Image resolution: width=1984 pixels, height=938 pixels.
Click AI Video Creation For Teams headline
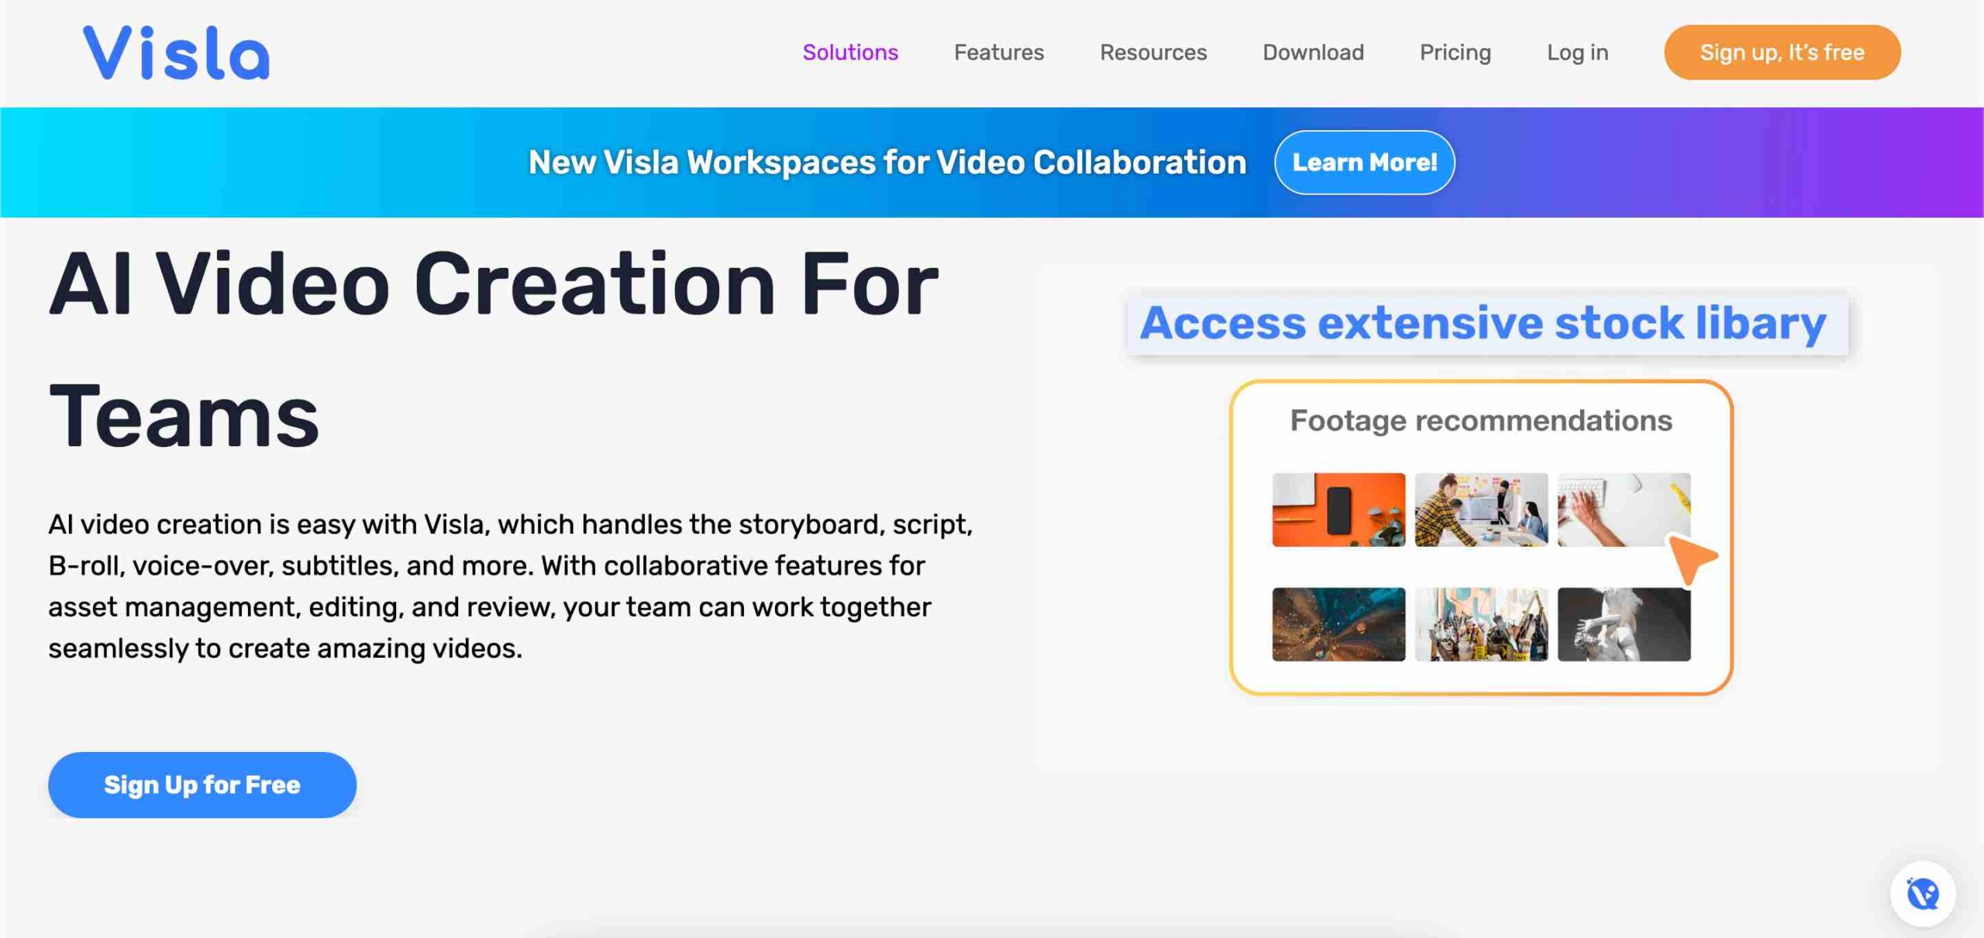click(494, 350)
